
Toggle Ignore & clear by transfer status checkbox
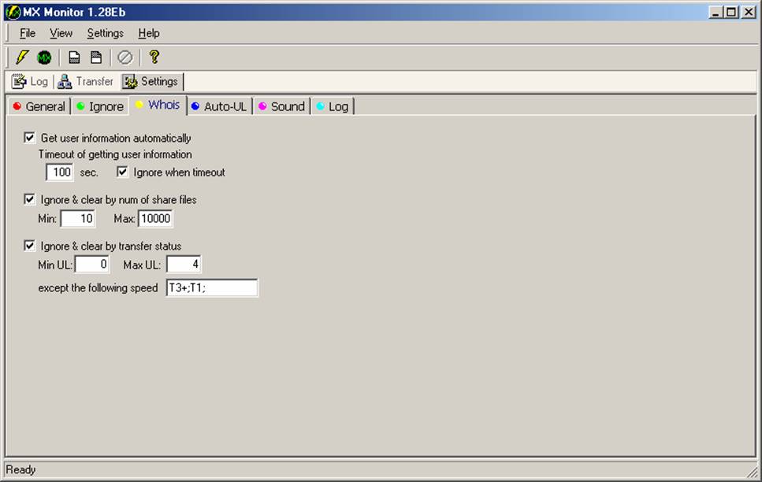[30, 246]
